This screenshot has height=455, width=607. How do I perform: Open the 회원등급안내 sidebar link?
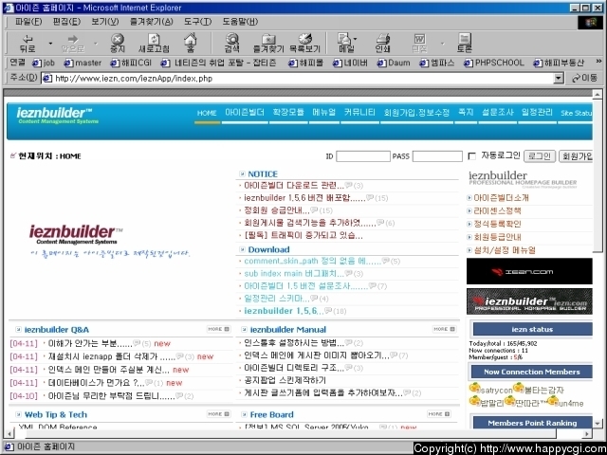[x=497, y=237]
